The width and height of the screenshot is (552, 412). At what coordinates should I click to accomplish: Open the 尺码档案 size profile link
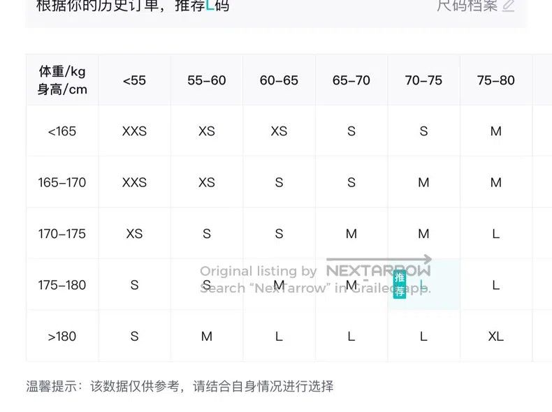click(x=467, y=6)
